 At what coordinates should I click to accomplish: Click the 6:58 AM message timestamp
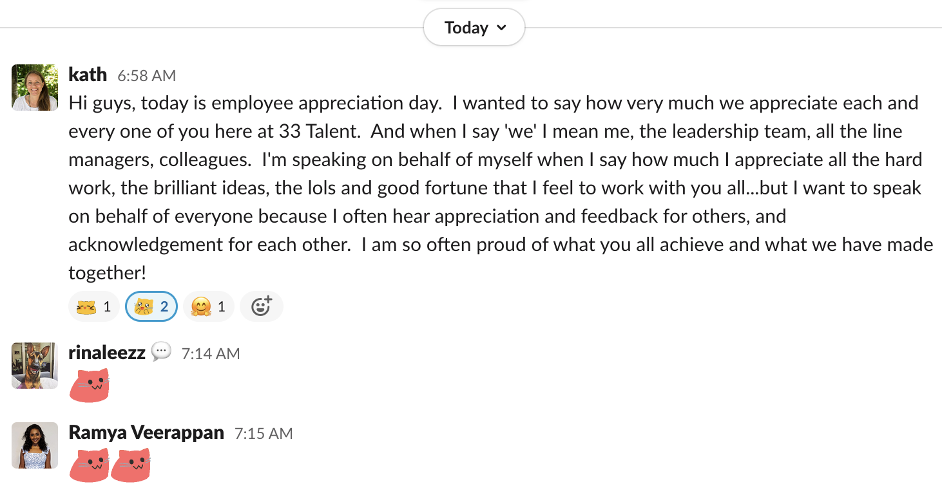click(146, 76)
